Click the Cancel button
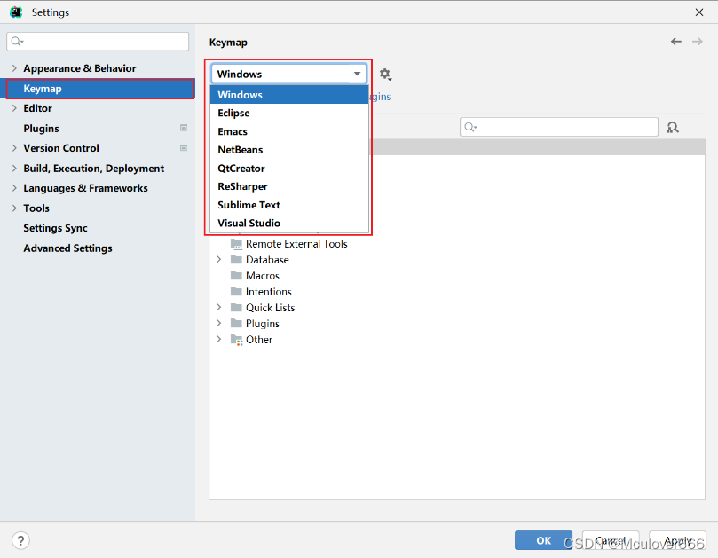This screenshot has width=718, height=558. tap(611, 540)
